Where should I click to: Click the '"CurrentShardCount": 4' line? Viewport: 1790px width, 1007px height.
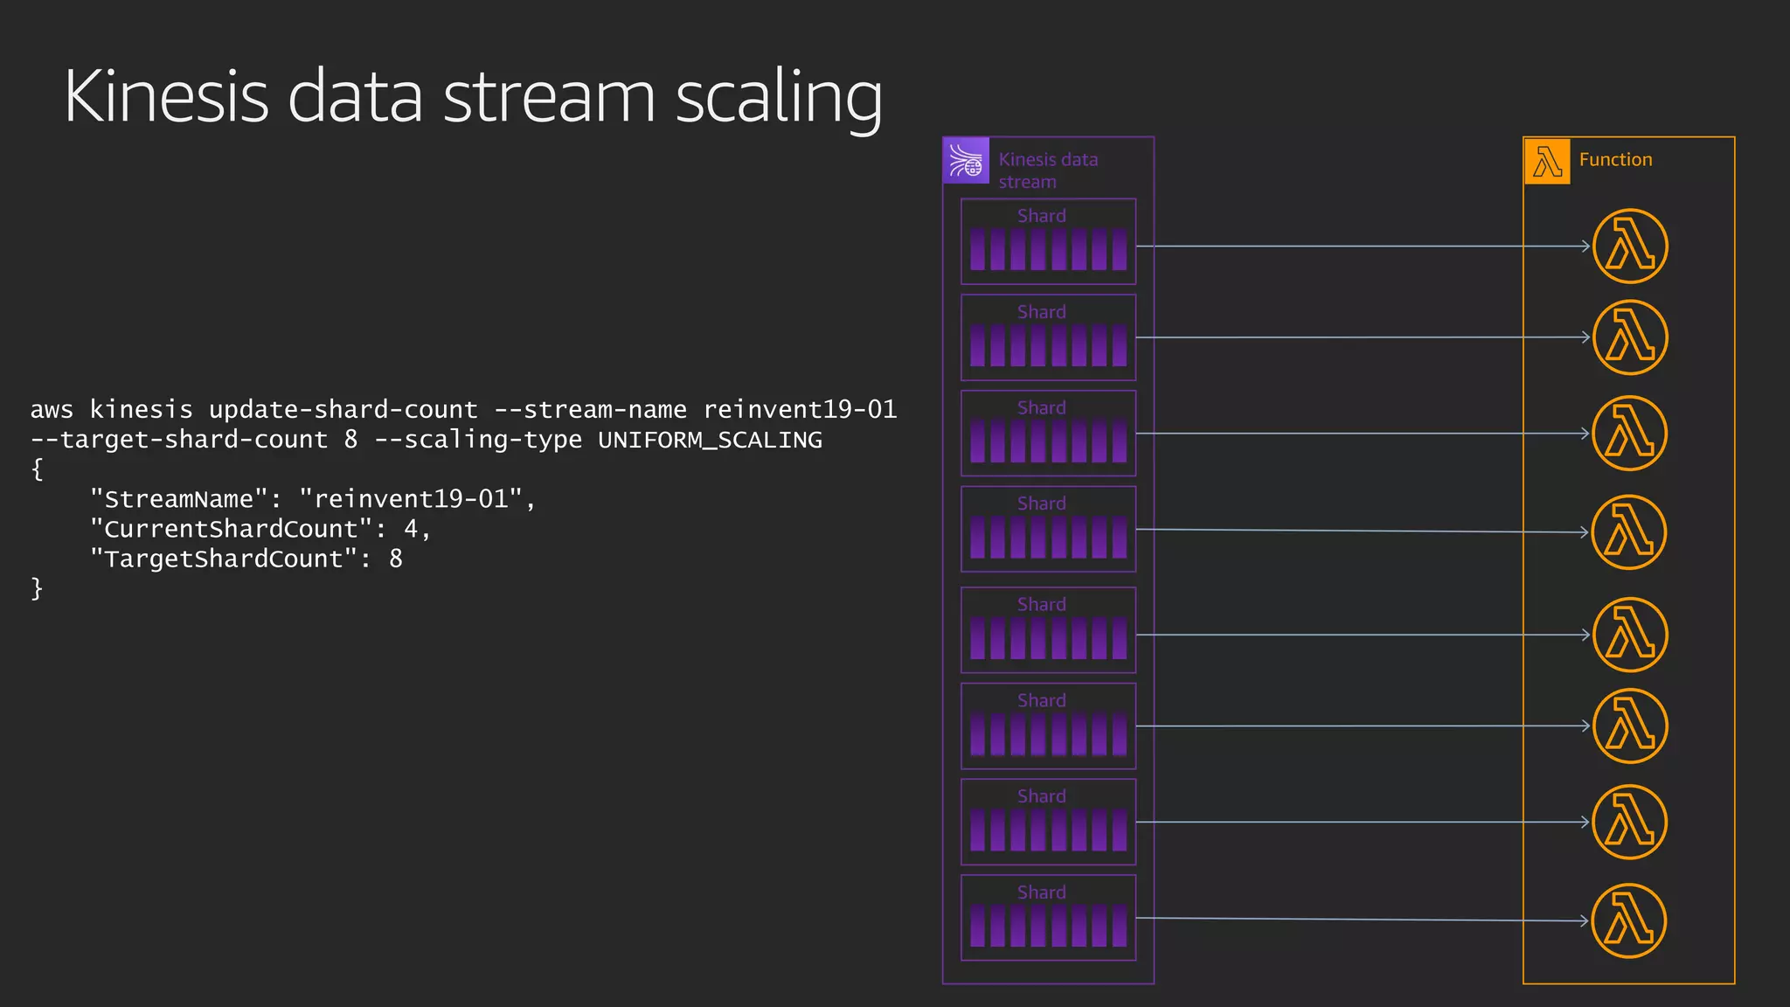tap(260, 529)
